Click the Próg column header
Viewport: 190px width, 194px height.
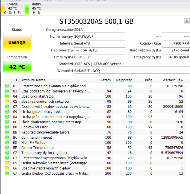(143, 80)
